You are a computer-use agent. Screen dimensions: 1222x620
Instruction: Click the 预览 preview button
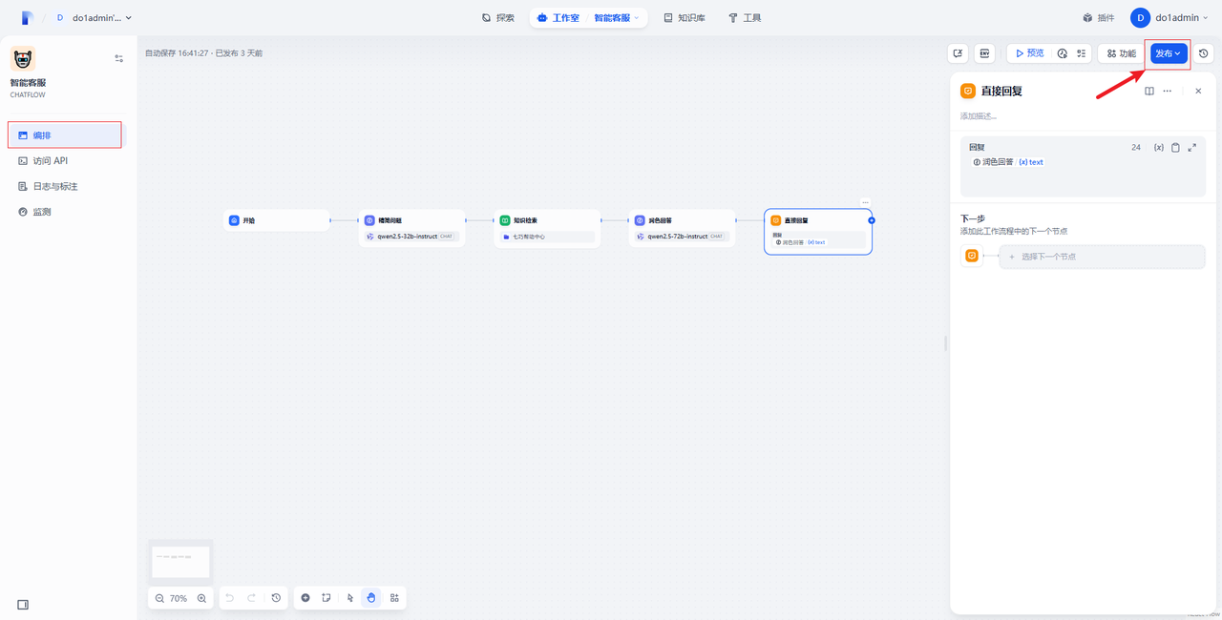click(x=1029, y=53)
